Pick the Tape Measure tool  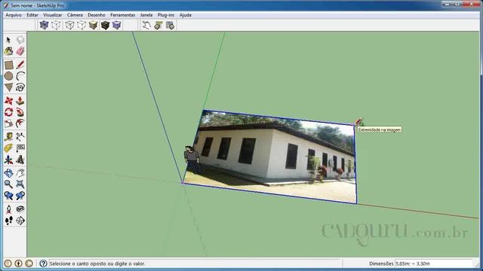coord(8,136)
